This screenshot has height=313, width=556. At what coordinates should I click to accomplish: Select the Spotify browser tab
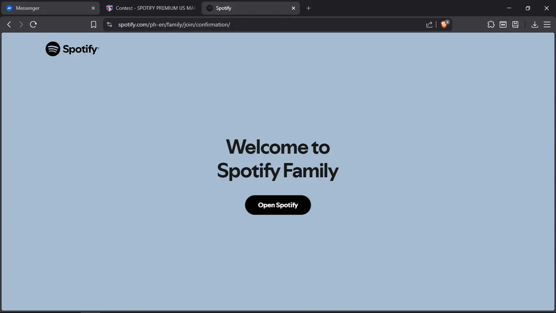[x=250, y=8]
